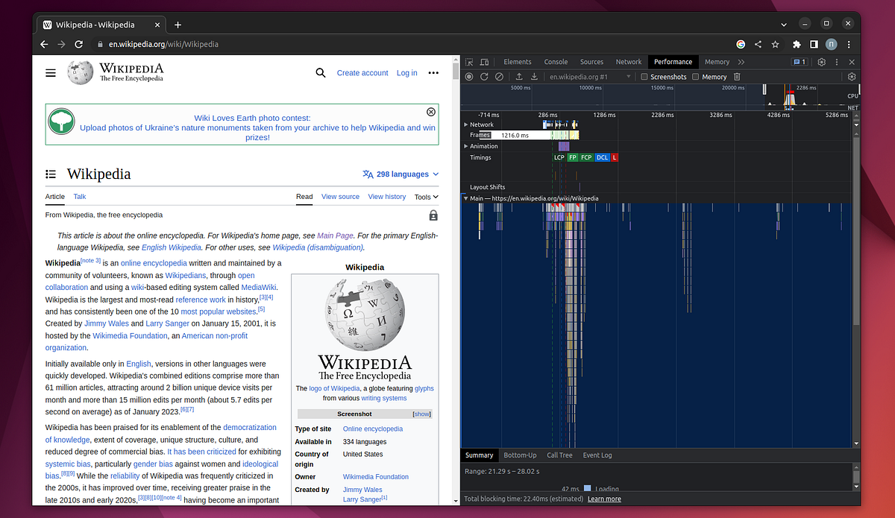Viewport: 895px width, 518px height.
Task: Start recording a performance profile
Action: click(469, 77)
